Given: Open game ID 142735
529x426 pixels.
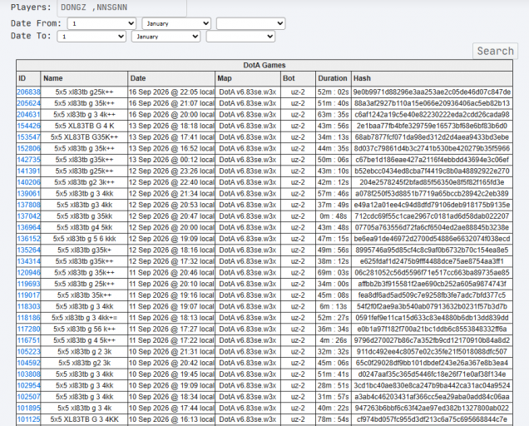Looking at the screenshot, I should [28, 160].
